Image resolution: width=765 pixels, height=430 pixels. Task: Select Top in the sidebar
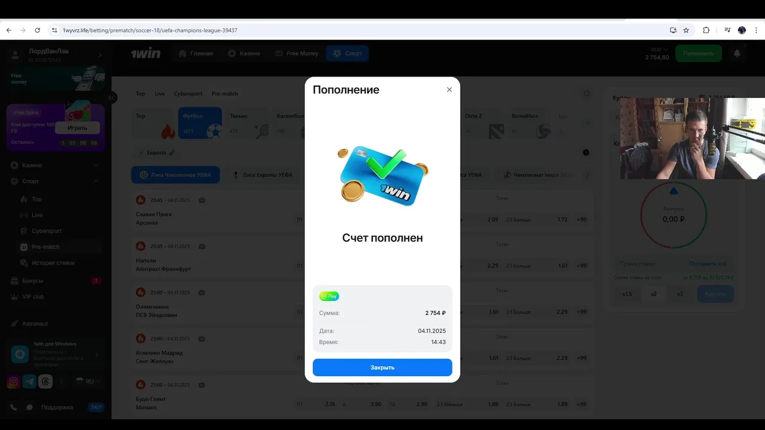(59, 199)
